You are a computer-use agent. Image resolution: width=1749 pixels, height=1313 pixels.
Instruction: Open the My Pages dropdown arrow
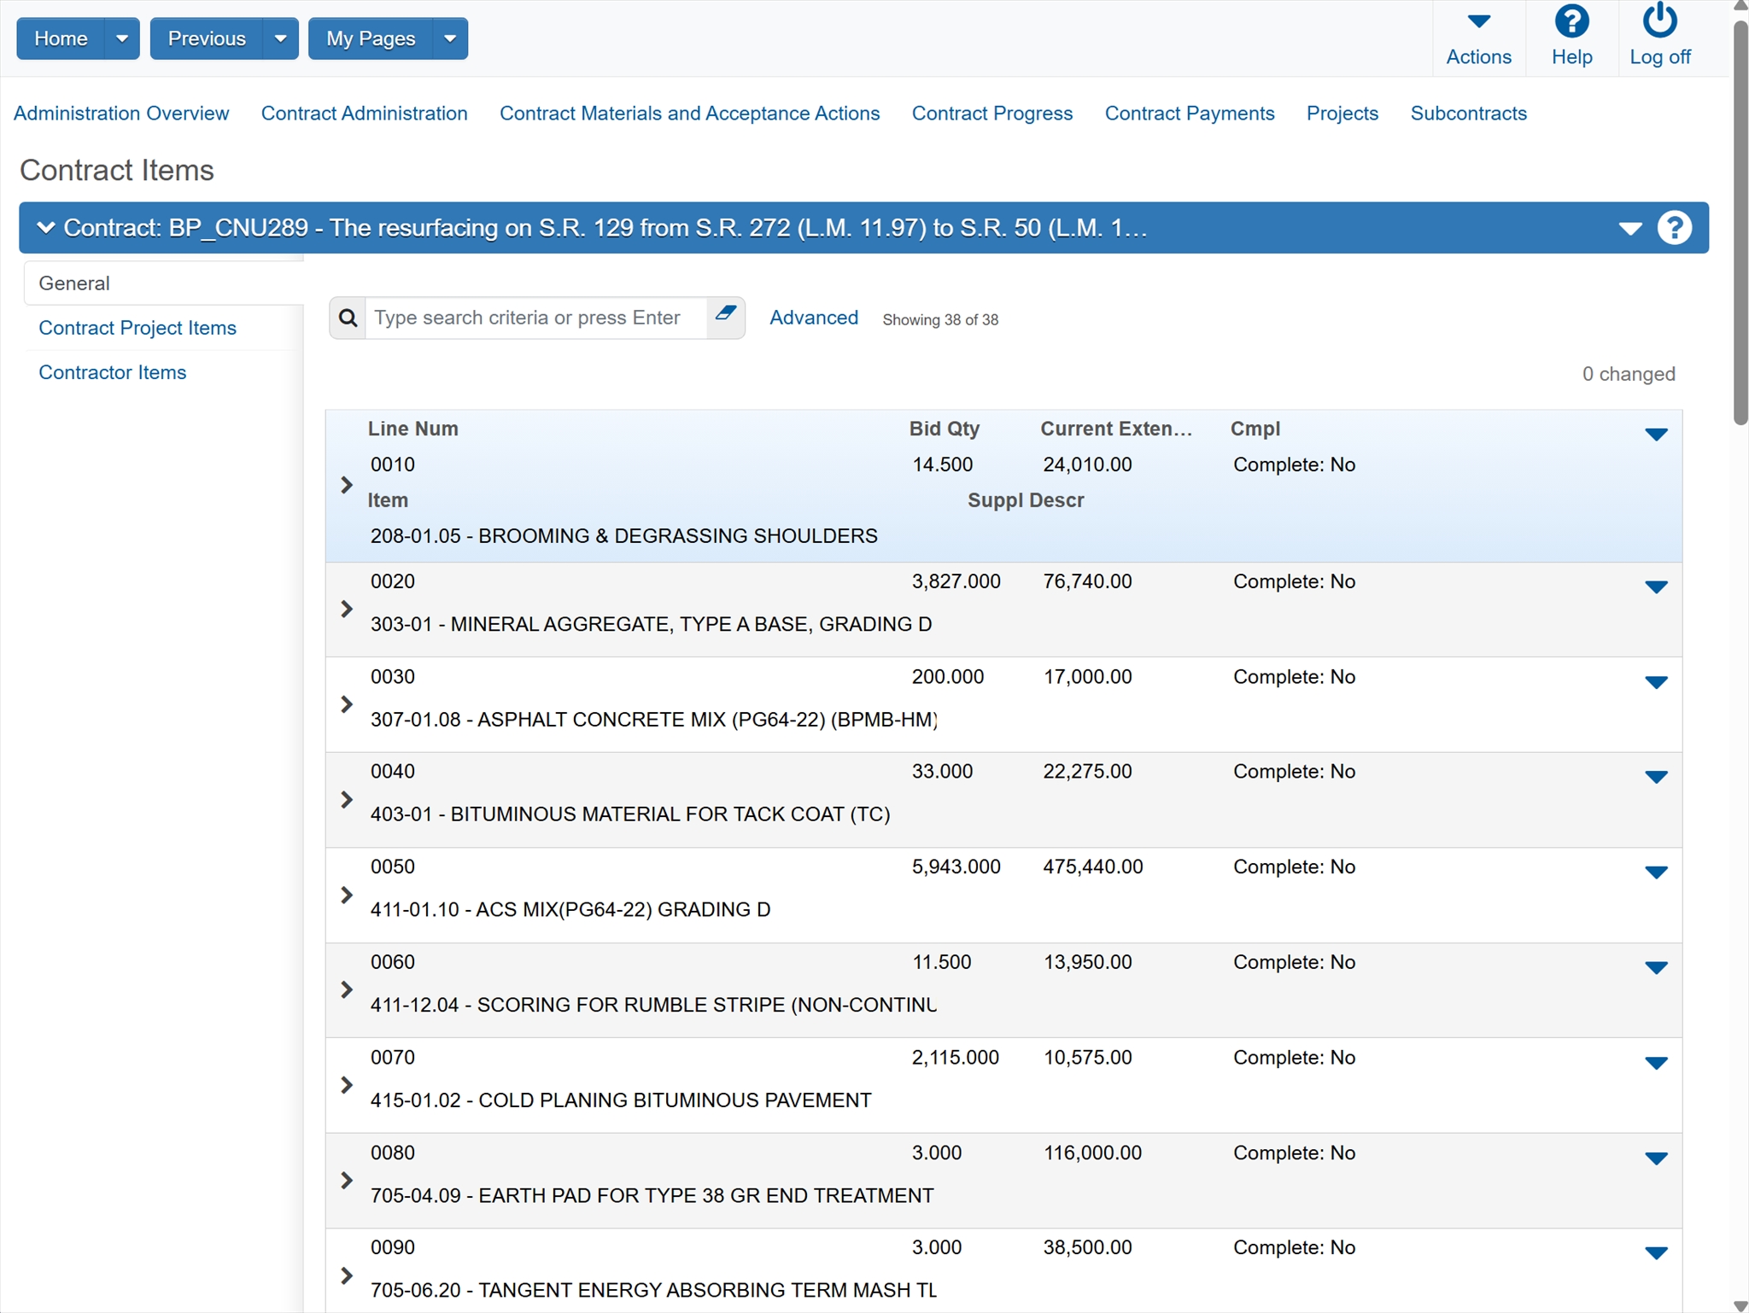[x=450, y=39]
